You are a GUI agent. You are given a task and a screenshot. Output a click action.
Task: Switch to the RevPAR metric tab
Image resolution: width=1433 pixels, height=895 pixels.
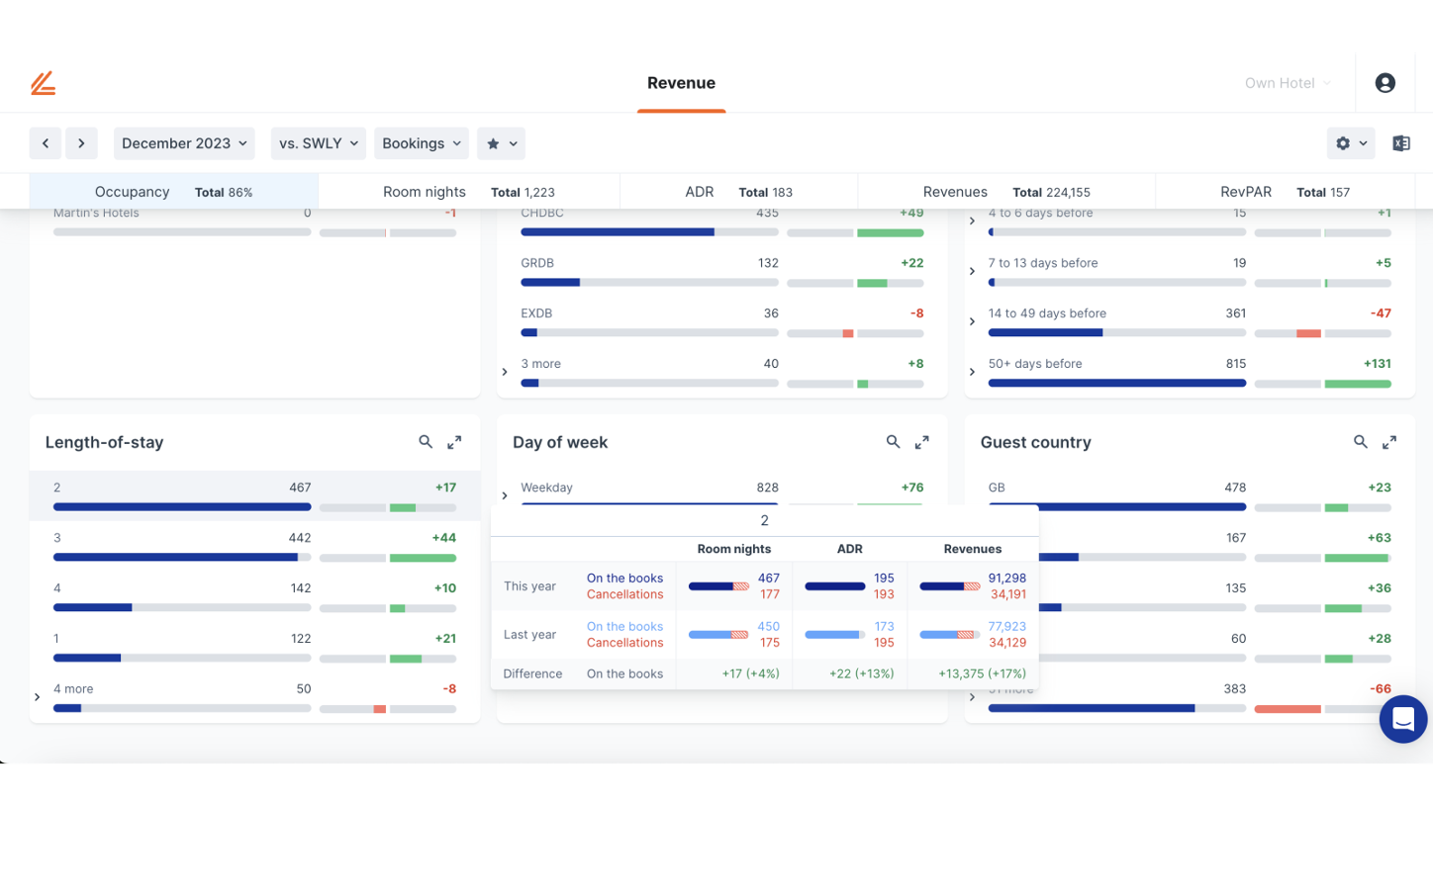point(1285,192)
